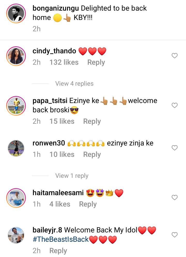This screenshot has width=186, height=257.
Task: View papa_tsitsi's avatar story
Action: coord(16,106)
